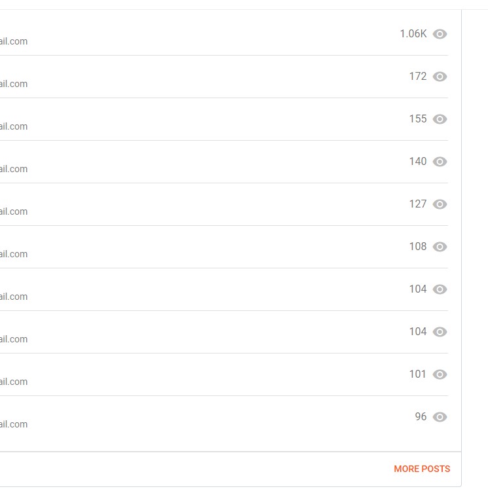Click the 155 view count
488x489 pixels.
point(418,119)
